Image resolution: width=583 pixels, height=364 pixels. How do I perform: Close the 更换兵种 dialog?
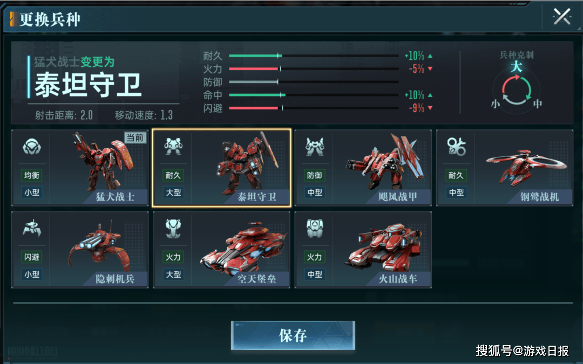click(562, 17)
